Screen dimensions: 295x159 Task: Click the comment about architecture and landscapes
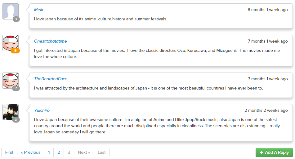pos(149,88)
